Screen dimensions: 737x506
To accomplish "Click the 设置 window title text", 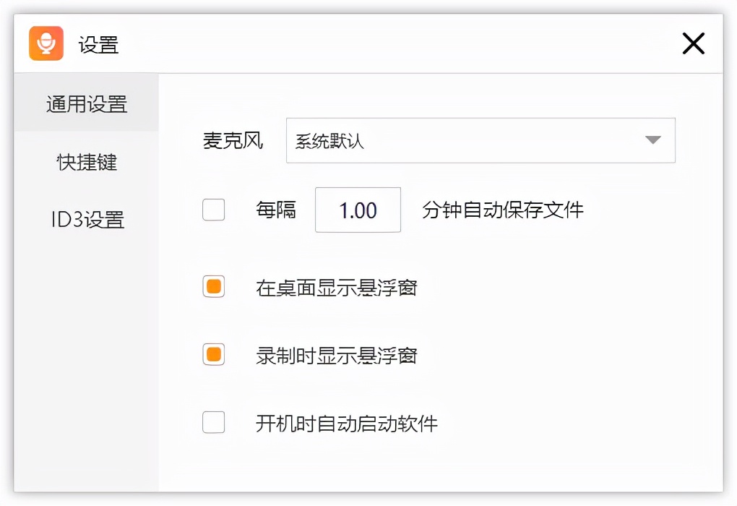I will 98,43.
